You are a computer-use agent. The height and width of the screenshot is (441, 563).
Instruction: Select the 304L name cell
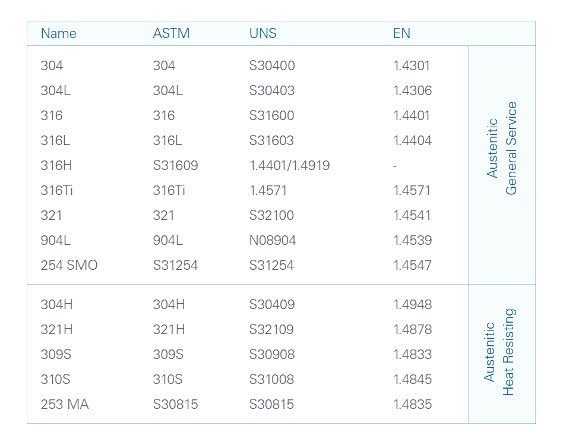(x=56, y=90)
